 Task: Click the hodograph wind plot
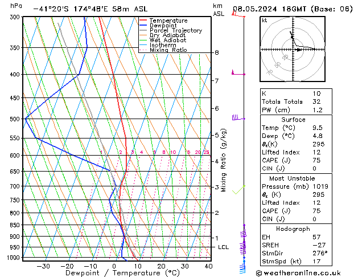pyautogui.click(x=293, y=49)
